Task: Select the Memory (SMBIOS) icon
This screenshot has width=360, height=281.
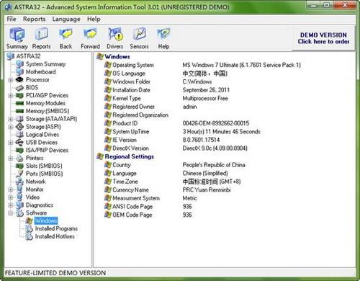Action: [x=19, y=111]
